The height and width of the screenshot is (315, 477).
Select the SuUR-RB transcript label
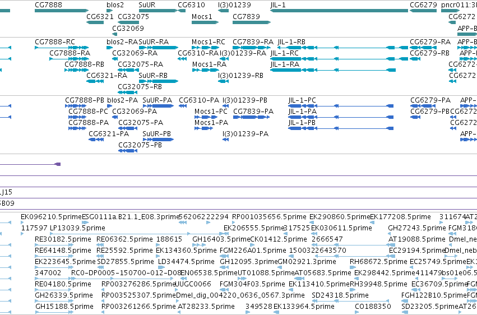(153, 76)
